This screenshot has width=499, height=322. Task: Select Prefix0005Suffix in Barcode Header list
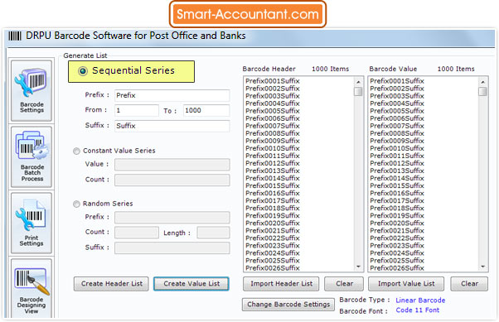pos(273,111)
